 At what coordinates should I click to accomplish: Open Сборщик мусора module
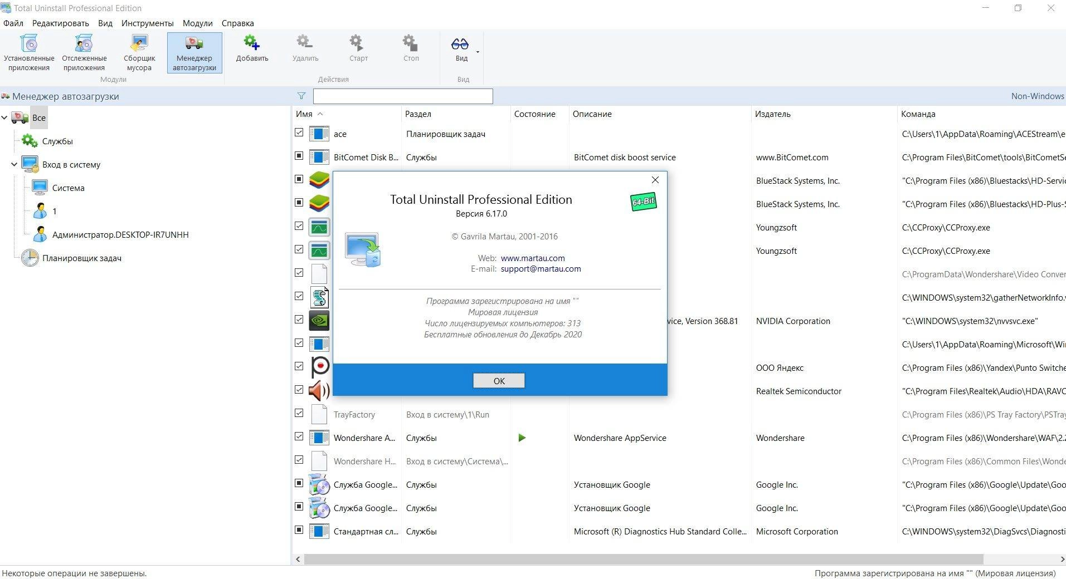click(x=139, y=52)
